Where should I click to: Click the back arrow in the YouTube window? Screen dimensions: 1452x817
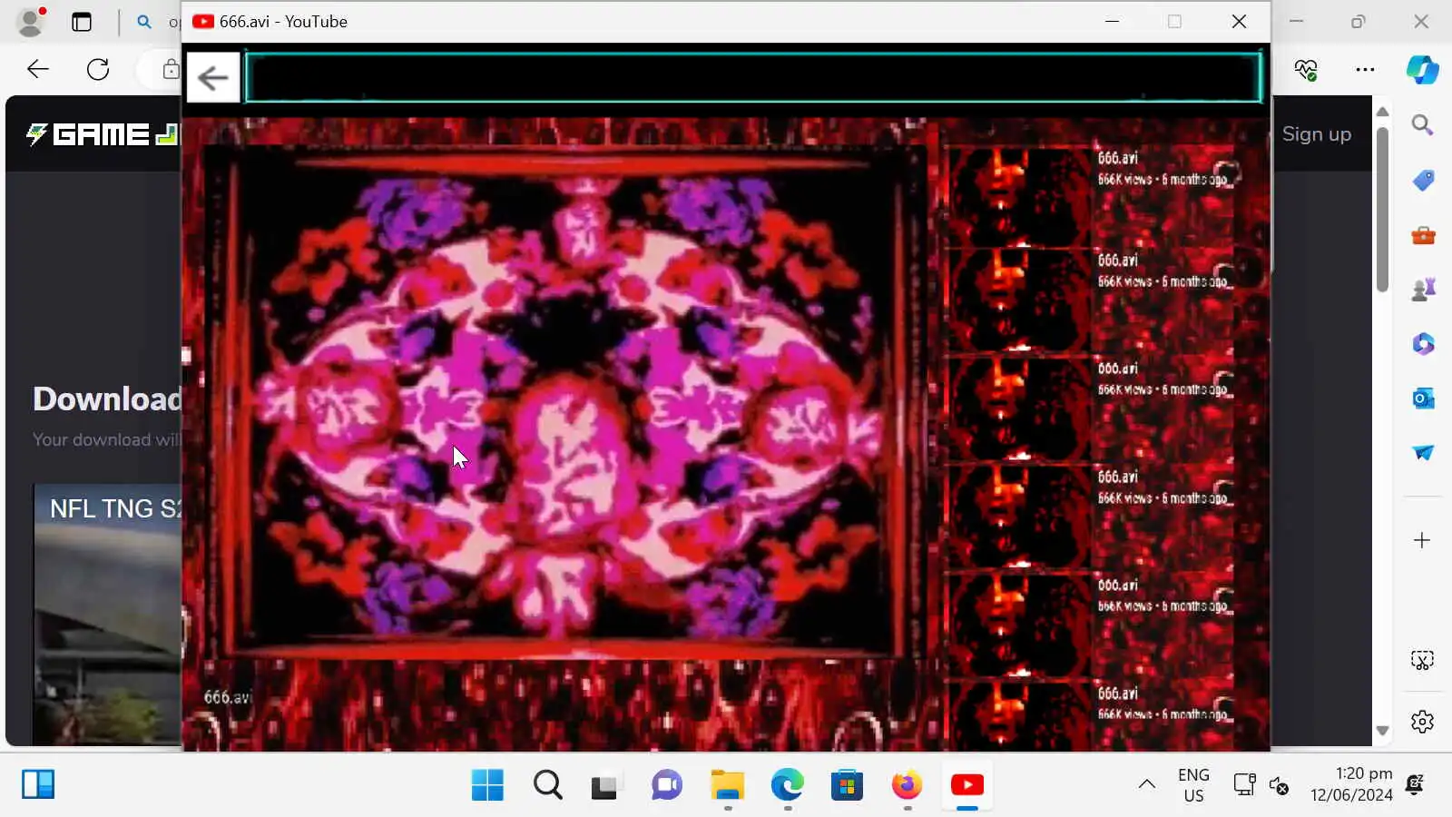(213, 78)
